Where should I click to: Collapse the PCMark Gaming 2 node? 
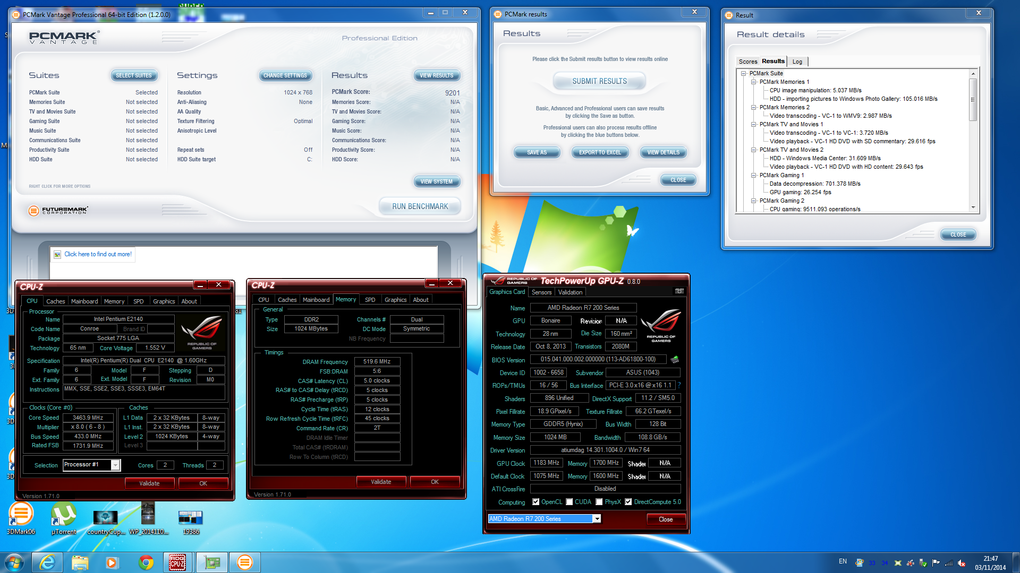pos(753,201)
